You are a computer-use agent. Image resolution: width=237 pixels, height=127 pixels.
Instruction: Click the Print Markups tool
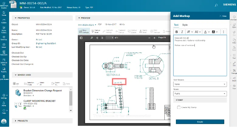pyautogui.click(x=155, y=31)
